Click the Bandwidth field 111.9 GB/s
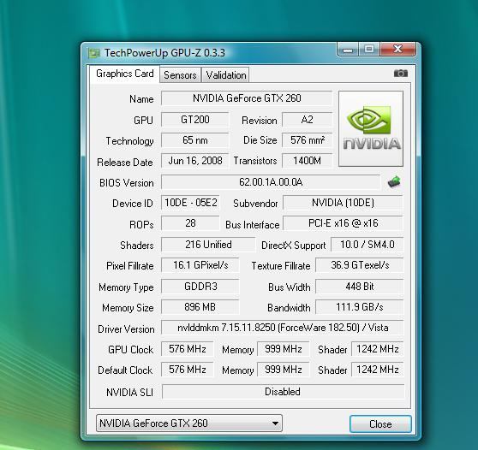This screenshot has height=450, width=478. [x=360, y=307]
